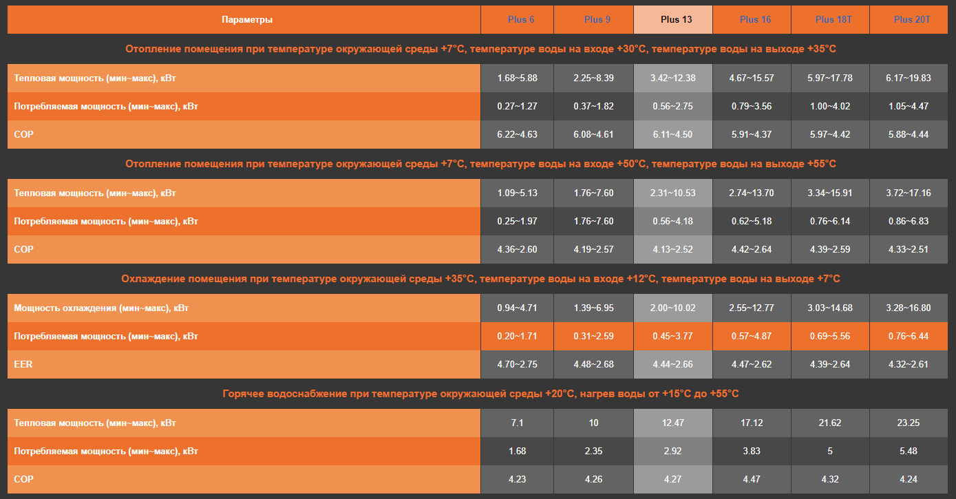Select hot water heat output 21.62
956x499 pixels.
(x=830, y=423)
